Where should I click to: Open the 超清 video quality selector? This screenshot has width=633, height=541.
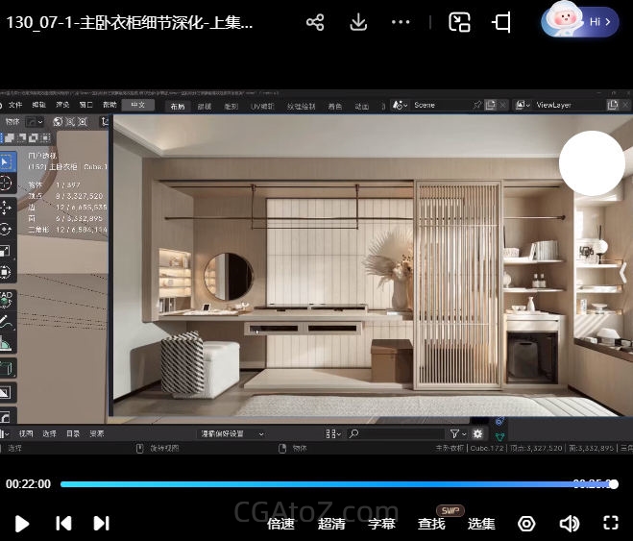coord(331,524)
